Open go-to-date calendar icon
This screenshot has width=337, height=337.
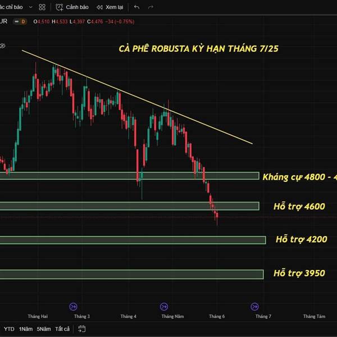click(x=82, y=329)
